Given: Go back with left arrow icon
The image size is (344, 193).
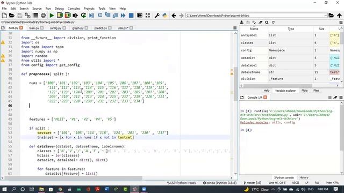Looking at the screenshot, I should pyautogui.click(x=174, y=16).
